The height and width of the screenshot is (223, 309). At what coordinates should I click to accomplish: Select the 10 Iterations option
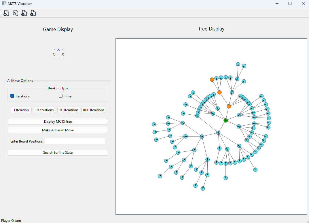click(x=44, y=110)
